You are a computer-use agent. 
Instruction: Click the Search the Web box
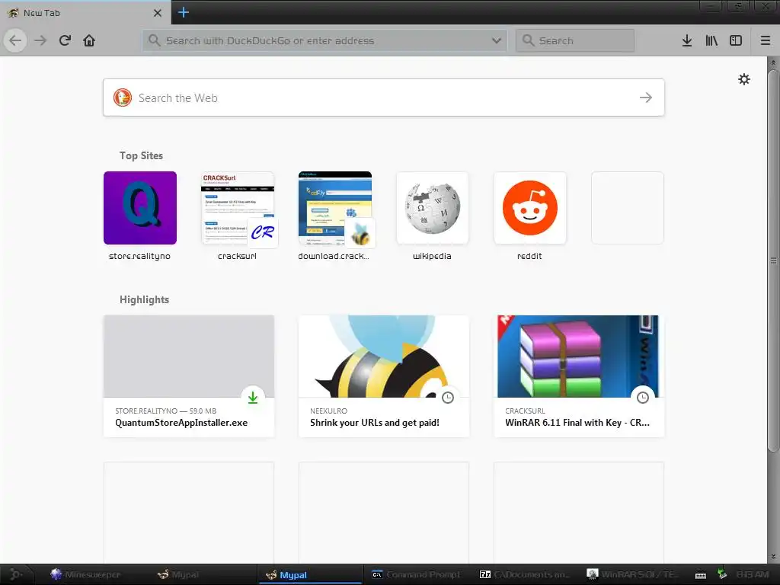pos(384,97)
